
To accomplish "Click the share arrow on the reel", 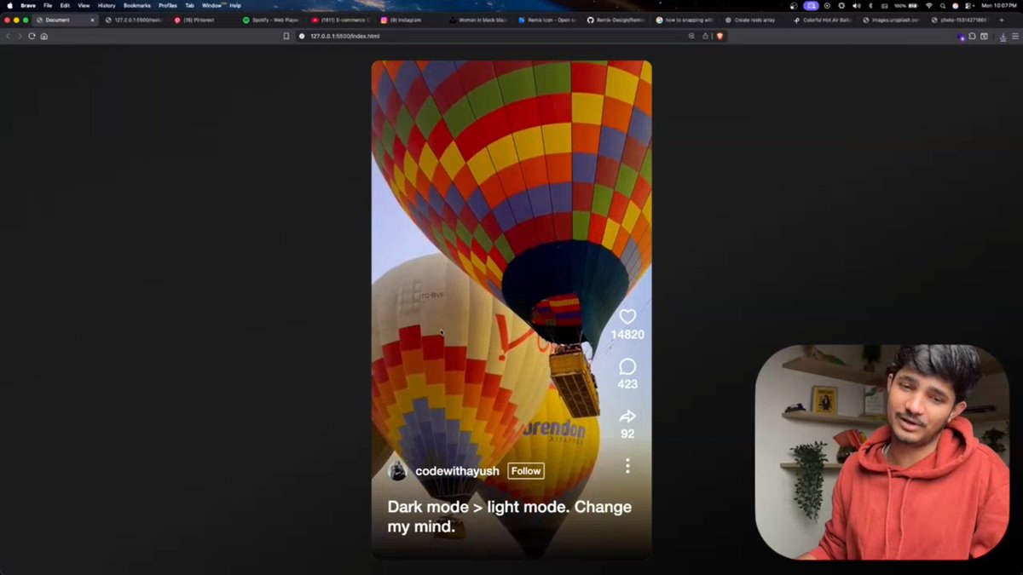I will pyautogui.click(x=627, y=417).
